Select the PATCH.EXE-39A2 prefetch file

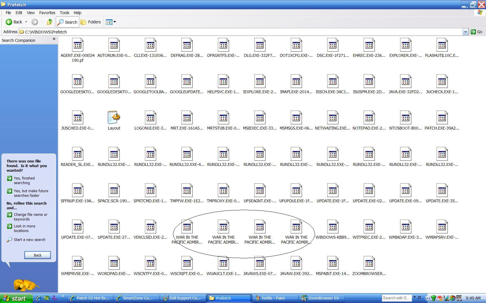coord(442,121)
